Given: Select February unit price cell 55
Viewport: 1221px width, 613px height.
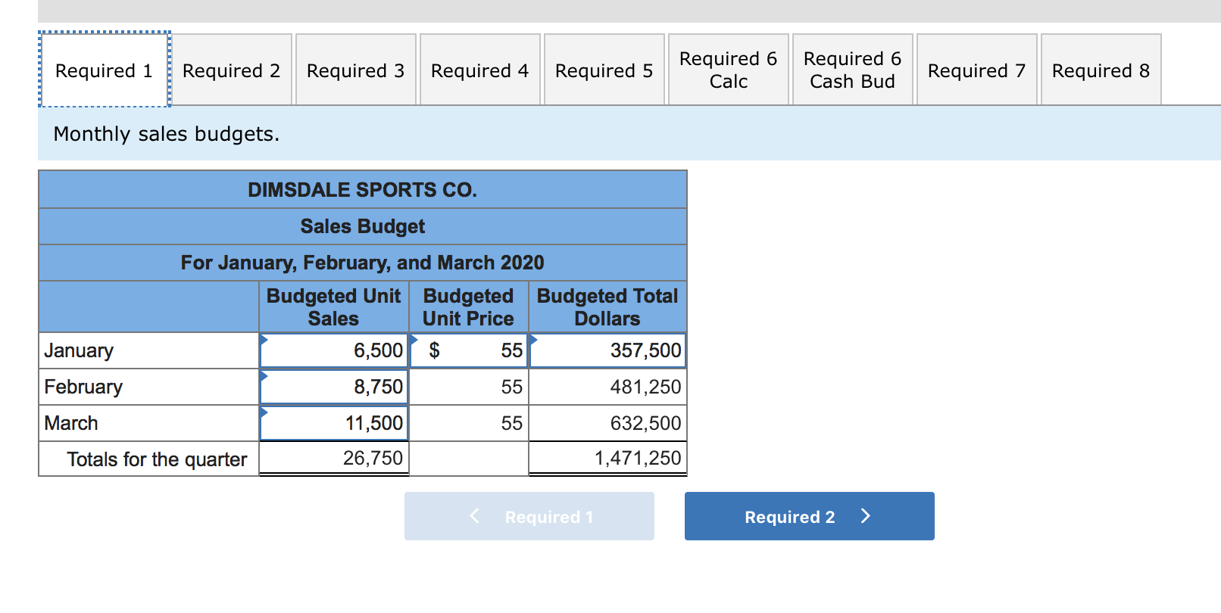Looking at the screenshot, I should coord(469,387).
